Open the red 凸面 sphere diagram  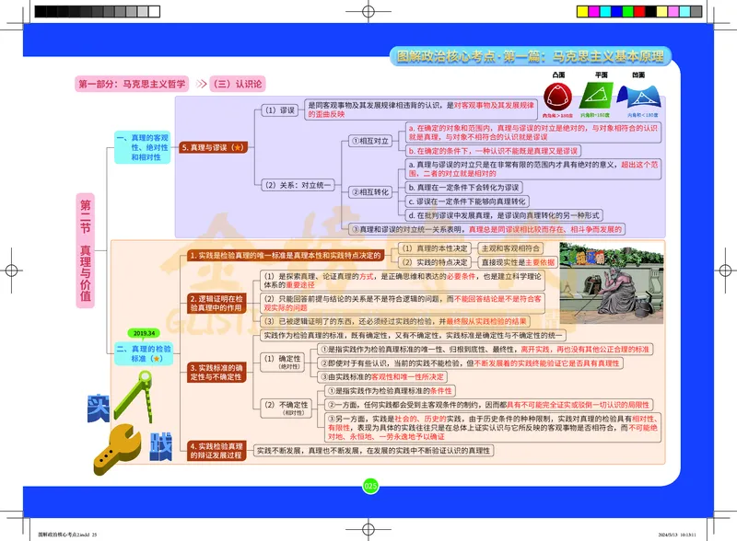(557, 95)
